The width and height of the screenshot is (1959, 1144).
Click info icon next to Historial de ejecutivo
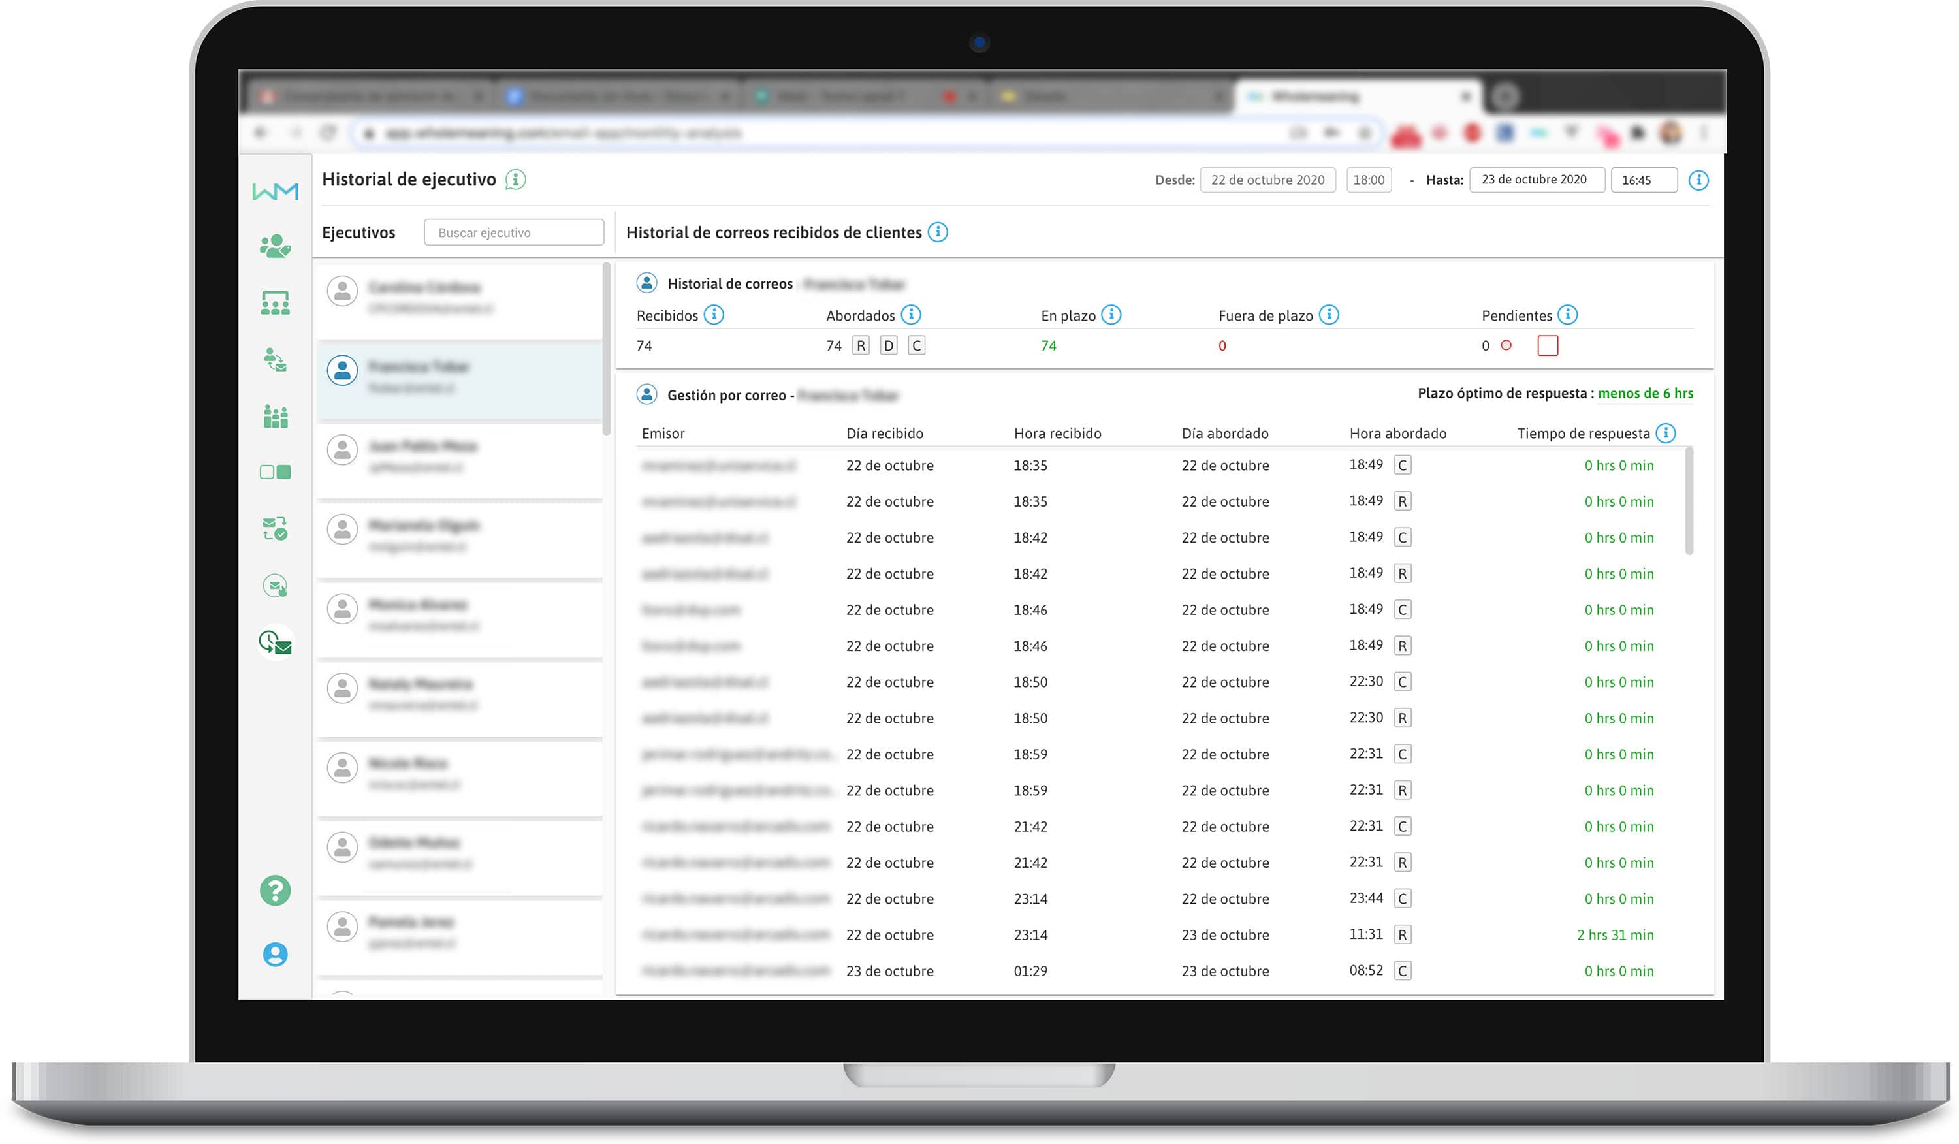click(x=515, y=180)
